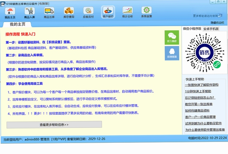Open 试用到期为什么要购买软件 link
The width and height of the screenshot is (228, 154).
point(203,123)
